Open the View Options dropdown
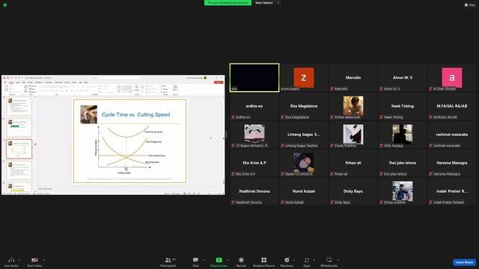The width and height of the screenshot is (479, 269). click(x=266, y=3)
